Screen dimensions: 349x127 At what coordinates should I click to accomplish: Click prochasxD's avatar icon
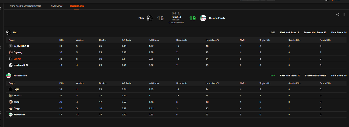coord(10,65)
